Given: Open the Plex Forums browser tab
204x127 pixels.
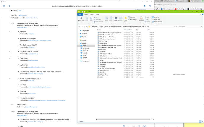Looking at the screenshot, I should (x=194, y=1).
